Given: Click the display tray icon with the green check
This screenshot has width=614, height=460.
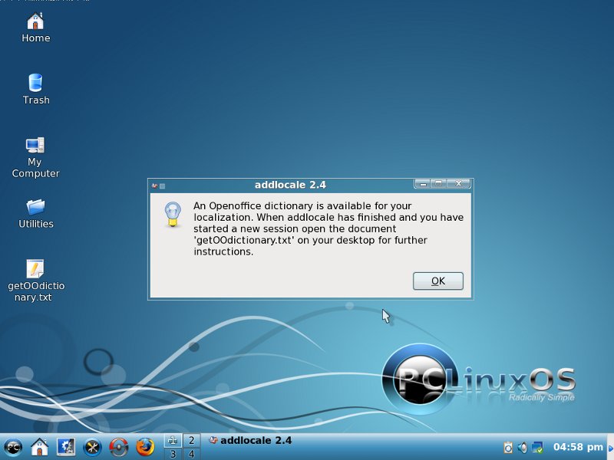Looking at the screenshot, I should (x=537, y=447).
